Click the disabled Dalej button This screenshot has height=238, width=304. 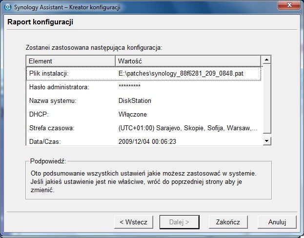click(180, 222)
